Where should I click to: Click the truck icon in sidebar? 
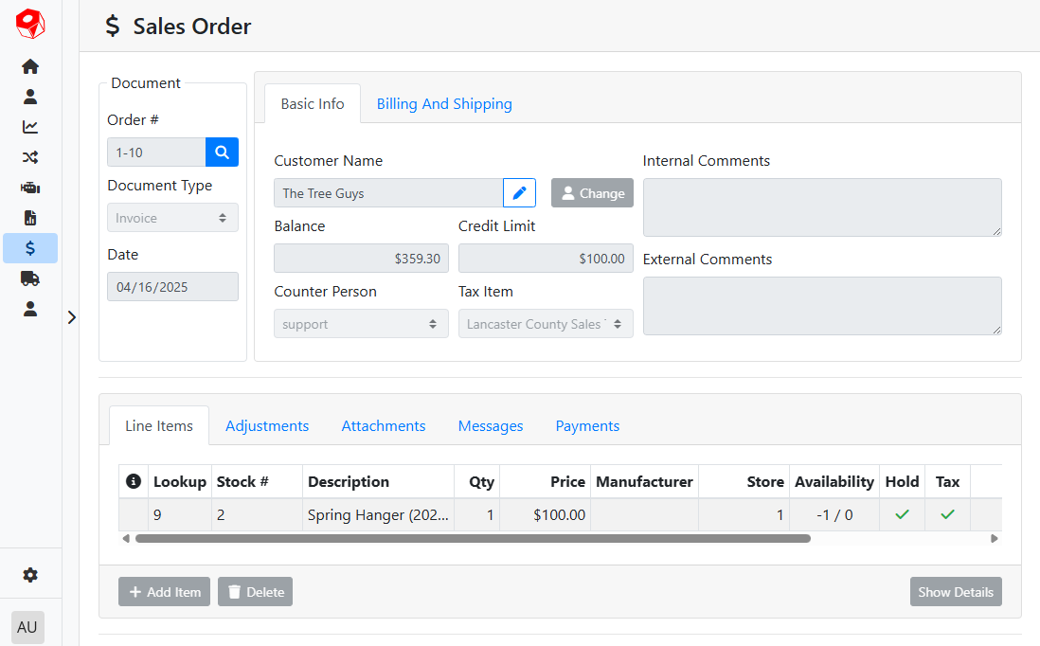(x=30, y=278)
